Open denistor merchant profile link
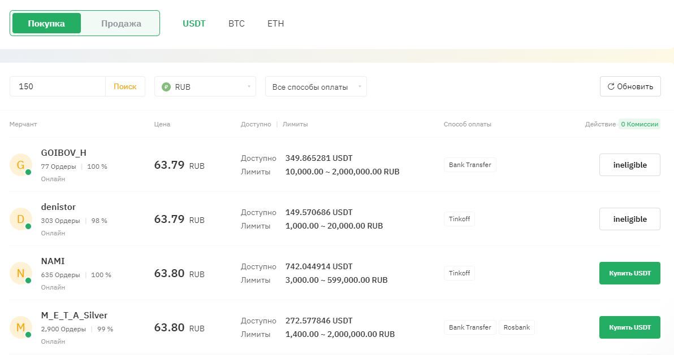Viewport: 674px width, 355px height. (x=58, y=207)
